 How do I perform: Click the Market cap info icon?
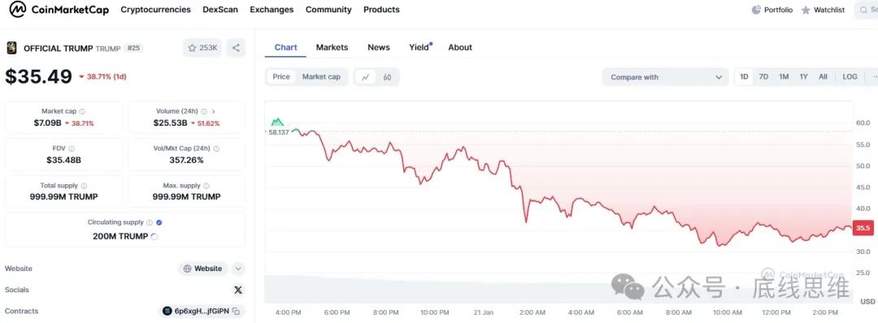tap(82, 112)
